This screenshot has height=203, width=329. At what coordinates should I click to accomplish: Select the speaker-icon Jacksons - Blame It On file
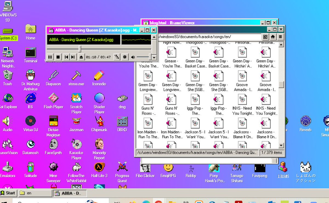tap(266, 129)
